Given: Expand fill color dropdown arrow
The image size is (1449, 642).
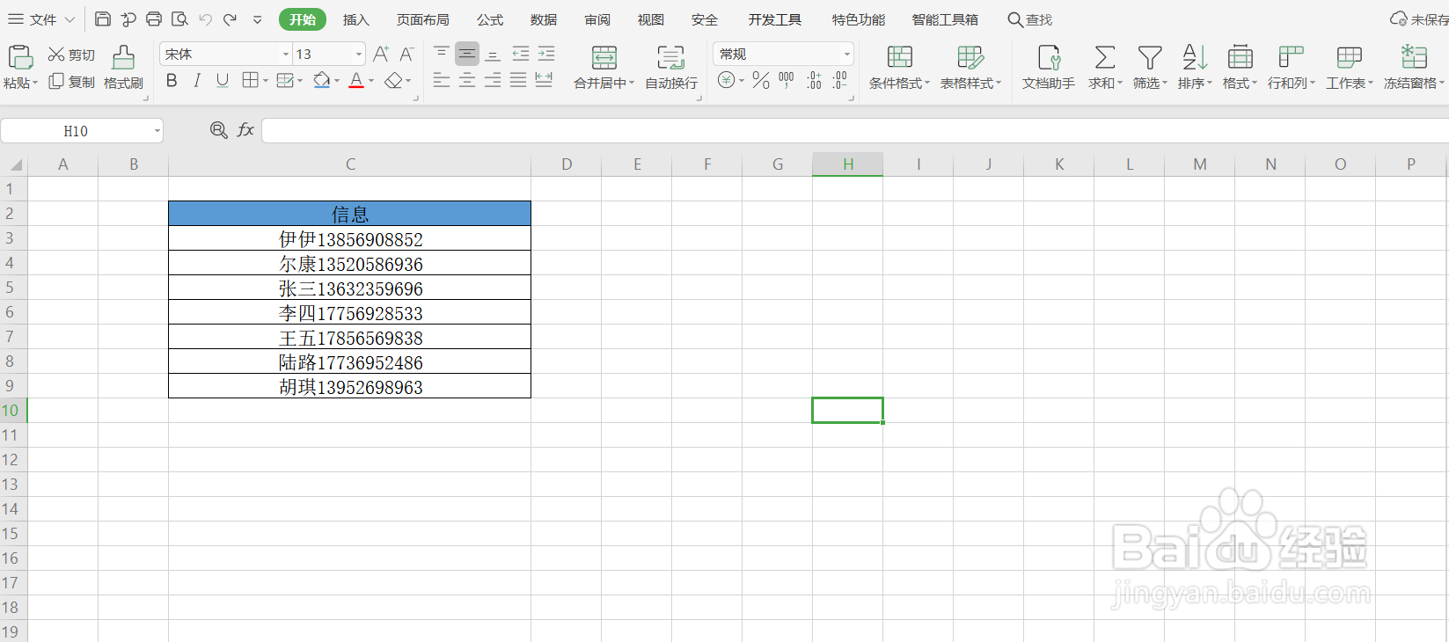Looking at the screenshot, I should pyautogui.click(x=336, y=82).
